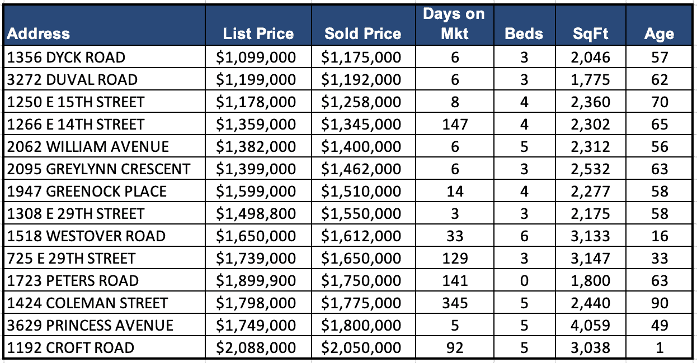Image resolution: width=697 pixels, height=363 pixels.
Task: Select the $1,498,800 list price cell
Action: pos(256,213)
